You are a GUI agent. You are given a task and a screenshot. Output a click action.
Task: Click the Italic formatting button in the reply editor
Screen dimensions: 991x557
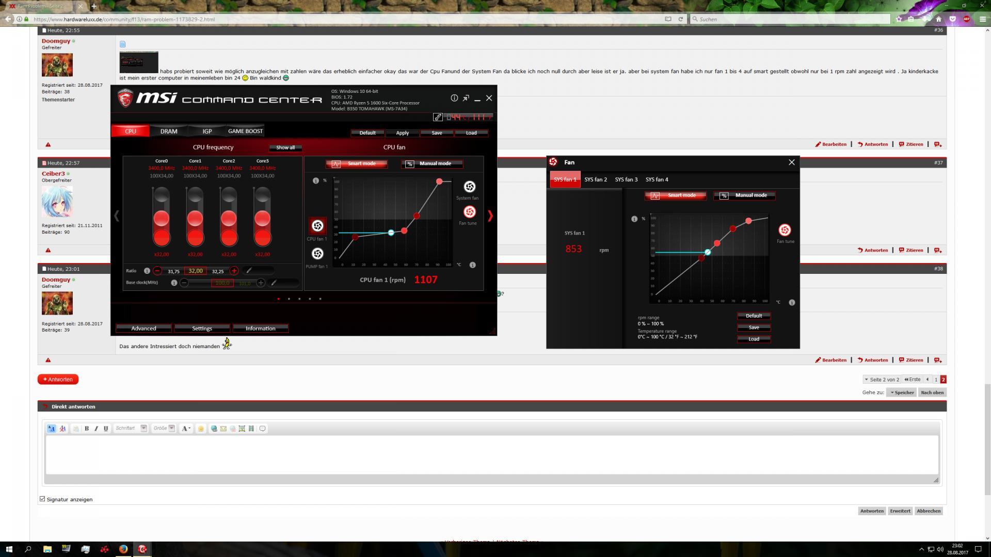pyautogui.click(x=96, y=429)
